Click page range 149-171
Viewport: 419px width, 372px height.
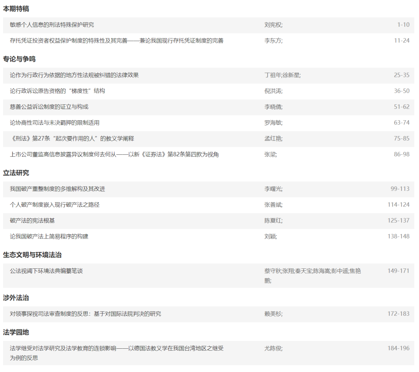[398, 271]
